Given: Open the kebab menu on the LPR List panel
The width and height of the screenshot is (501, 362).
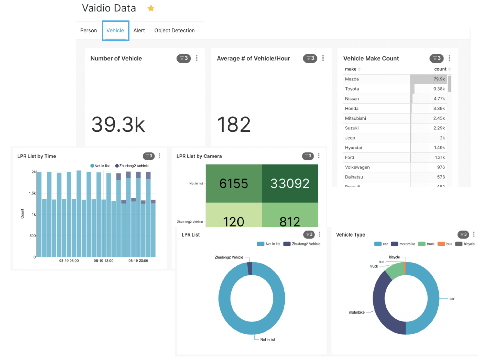Looking at the screenshot, I should 319,234.
